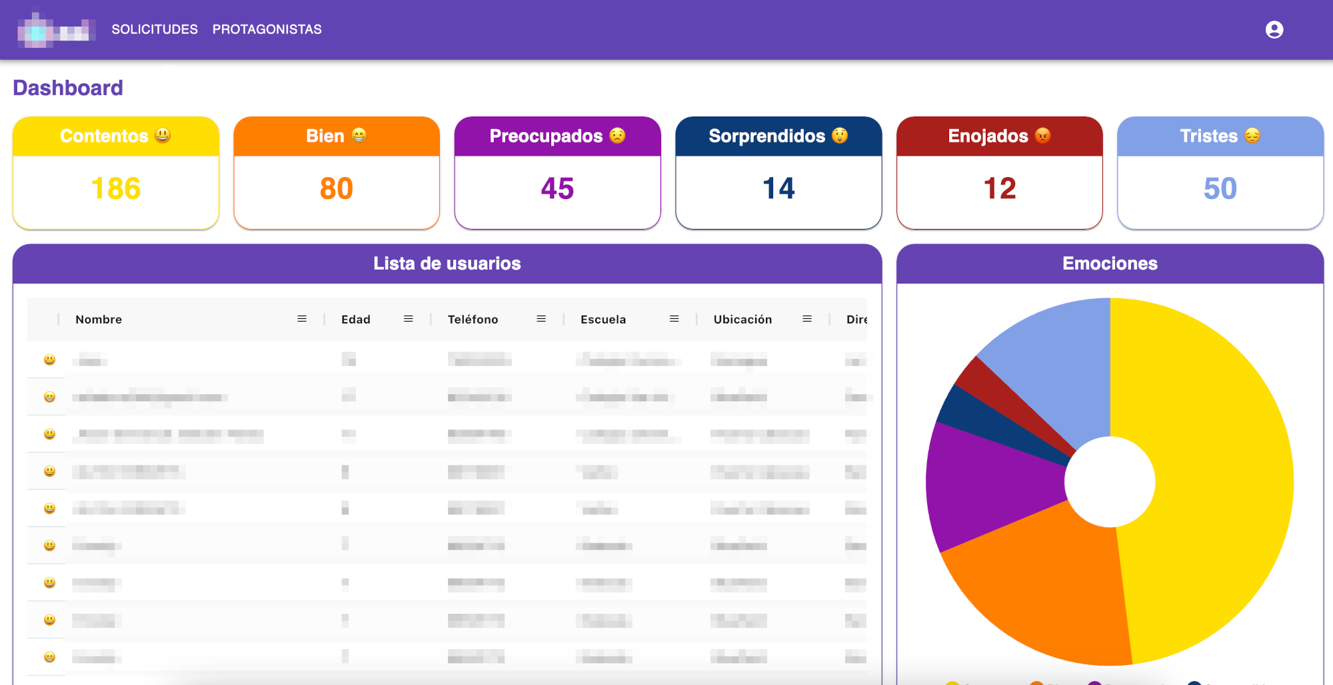Image resolution: width=1333 pixels, height=685 pixels.
Task: Select the Contentos card showing 186
Action: click(116, 173)
